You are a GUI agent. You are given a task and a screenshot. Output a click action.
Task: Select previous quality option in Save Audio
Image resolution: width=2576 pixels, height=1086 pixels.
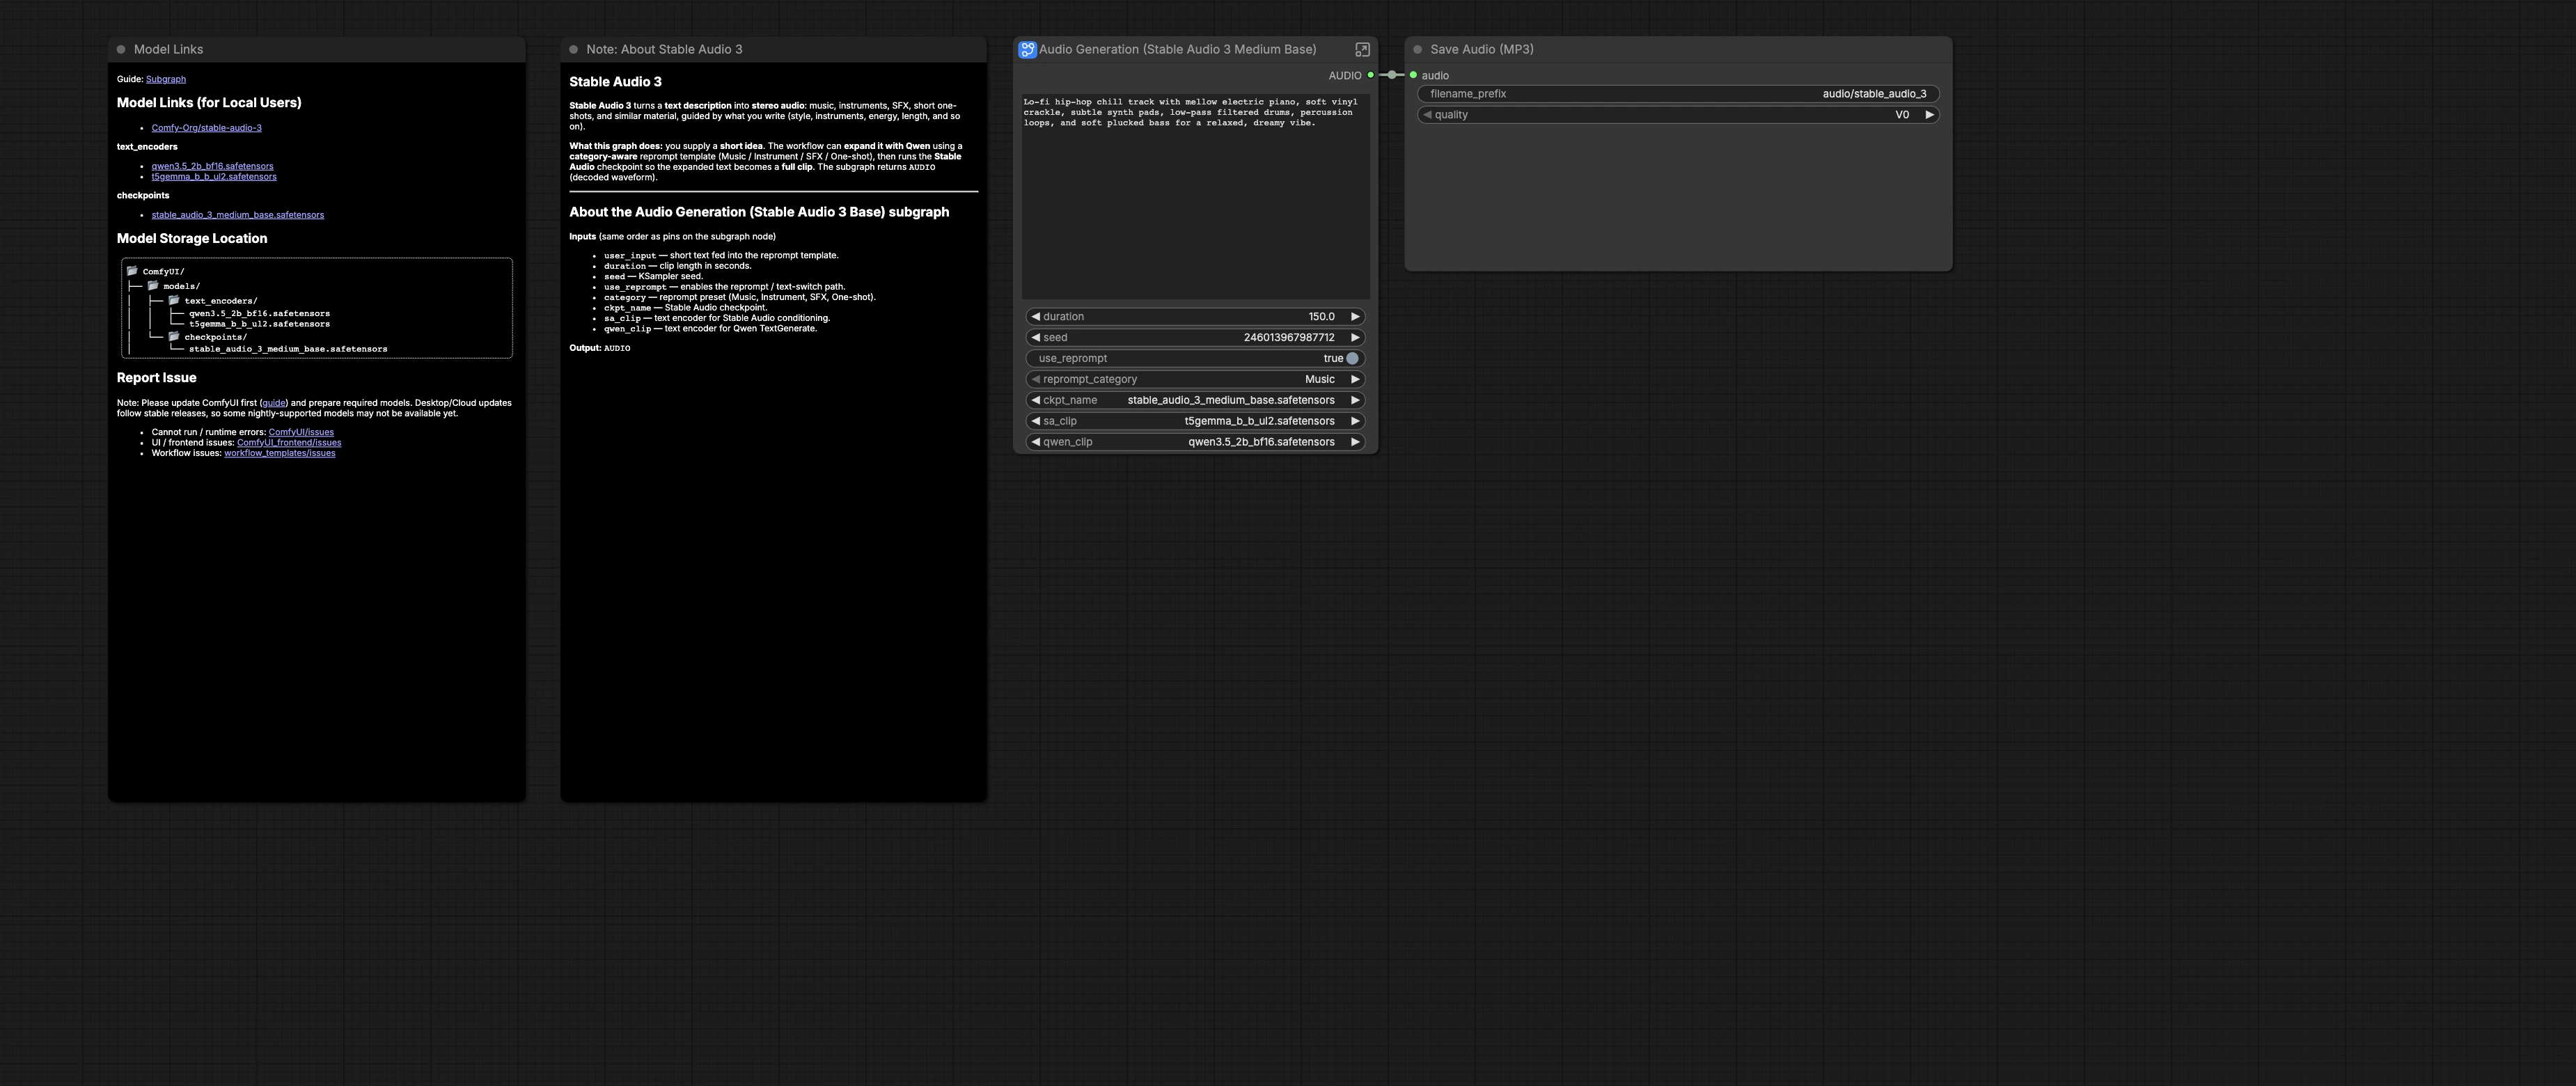[1427, 114]
